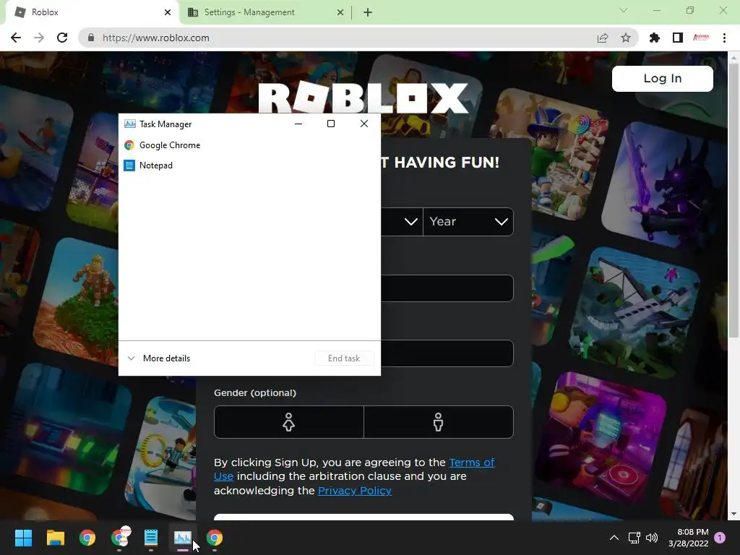Switch to the Settings - Management tab
This screenshot has width=740, height=555.
click(265, 13)
